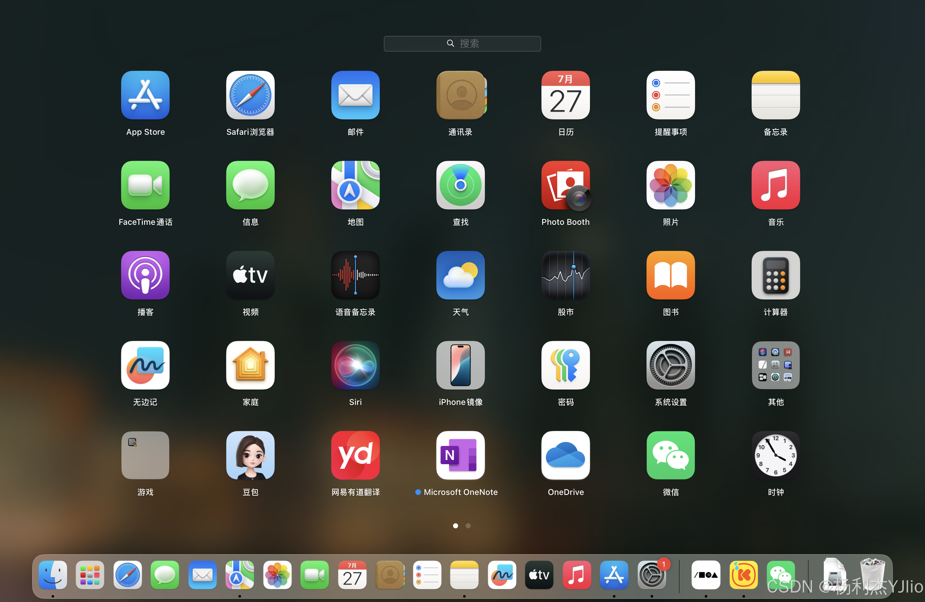Open the 邮件 app in Launchpad
The height and width of the screenshot is (602, 925).
pyautogui.click(x=355, y=95)
